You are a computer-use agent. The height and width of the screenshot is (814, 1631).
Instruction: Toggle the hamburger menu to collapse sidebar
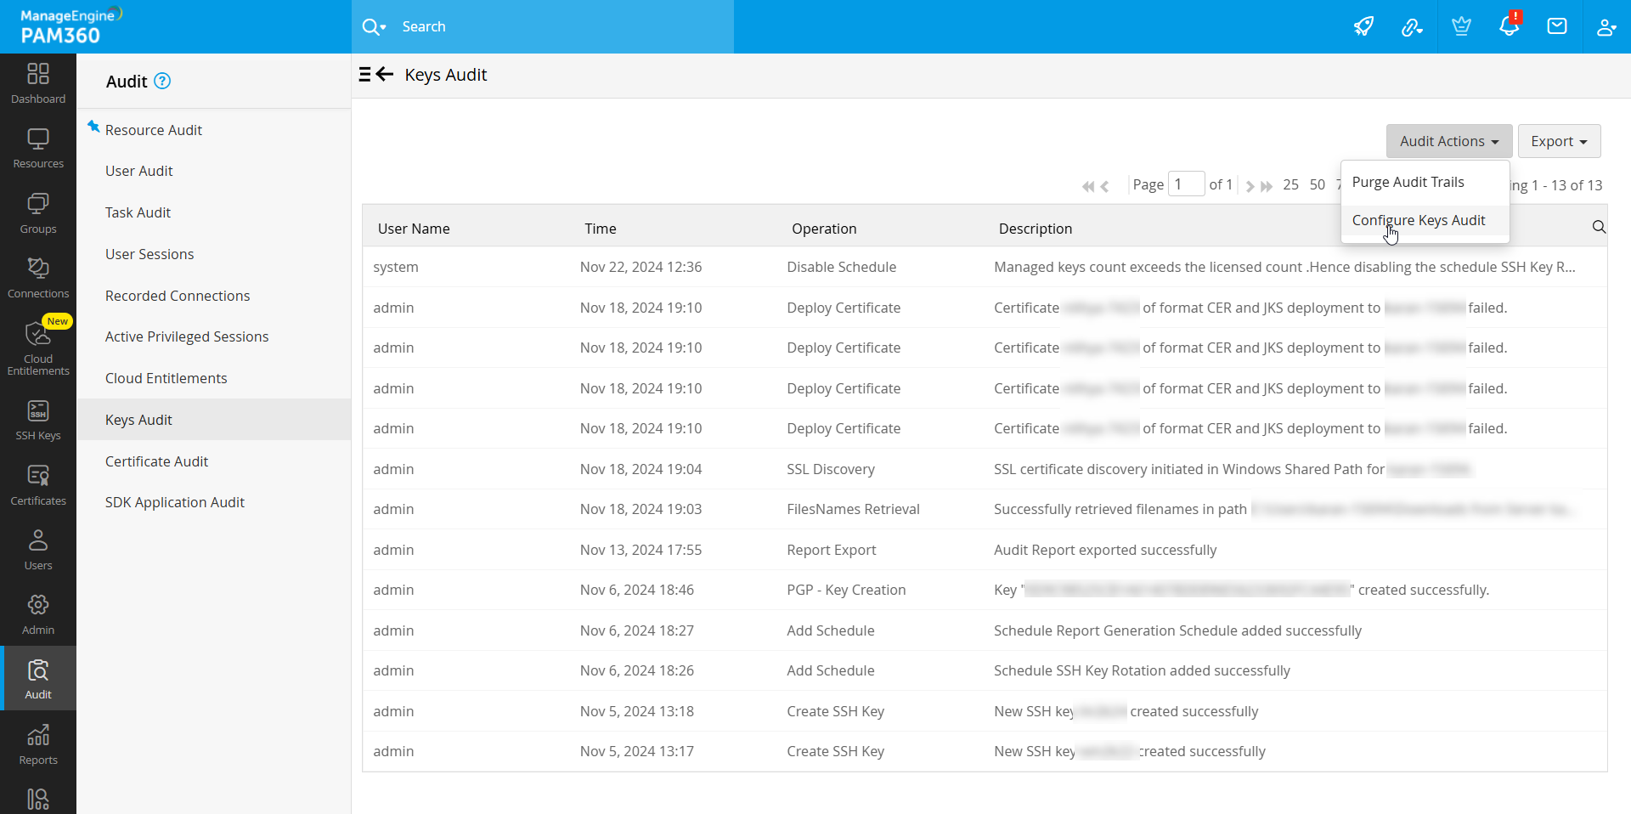(364, 75)
